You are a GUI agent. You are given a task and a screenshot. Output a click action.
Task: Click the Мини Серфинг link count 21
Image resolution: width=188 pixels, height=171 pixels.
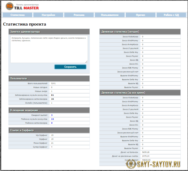pos(52,143)
